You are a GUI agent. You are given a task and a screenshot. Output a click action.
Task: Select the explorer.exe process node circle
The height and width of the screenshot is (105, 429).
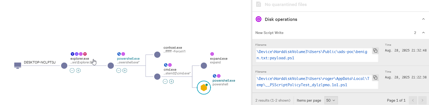click(x=64, y=66)
